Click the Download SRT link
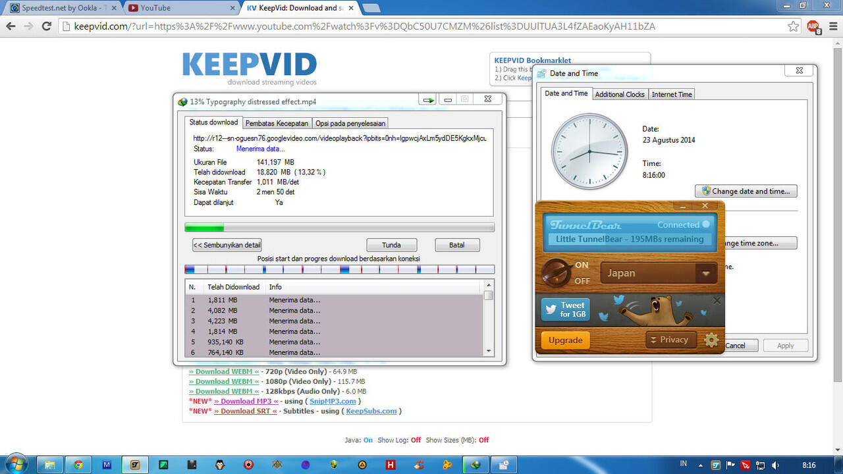Viewport: 843px width, 474px height. tap(246, 411)
